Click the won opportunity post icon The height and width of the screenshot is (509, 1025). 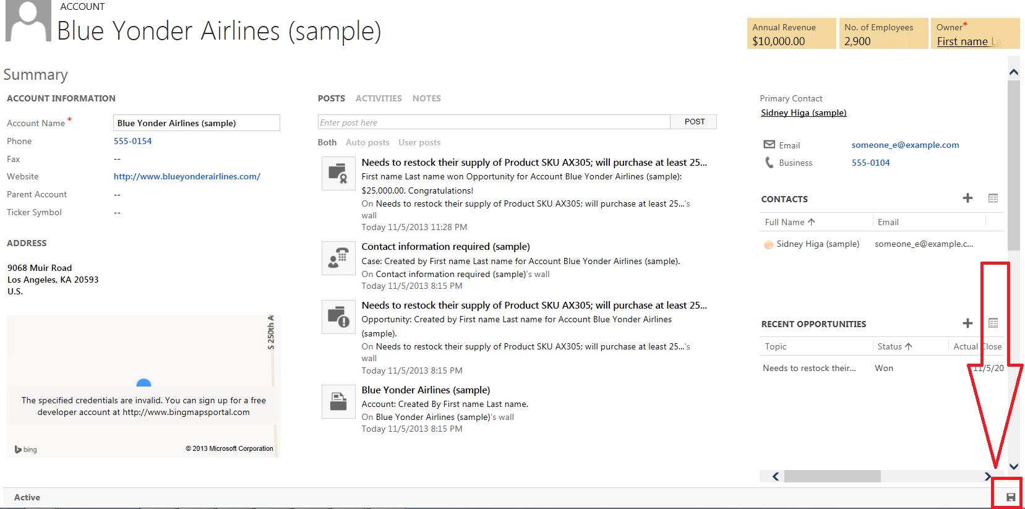[x=338, y=173]
